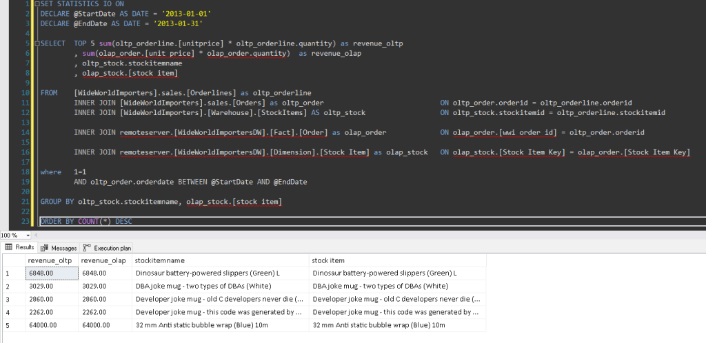Image resolution: width=706 pixels, height=343 pixels.
Task: Click line number 14 in the margin
Action: [26, 133]
